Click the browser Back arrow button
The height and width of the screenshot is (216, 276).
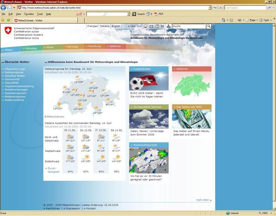3,8
